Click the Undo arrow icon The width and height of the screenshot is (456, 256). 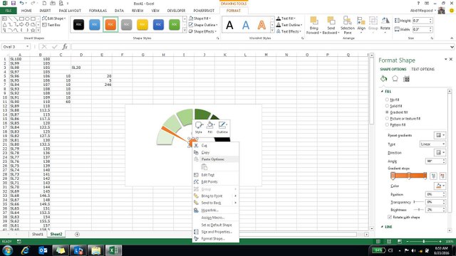tap(22, 3)
